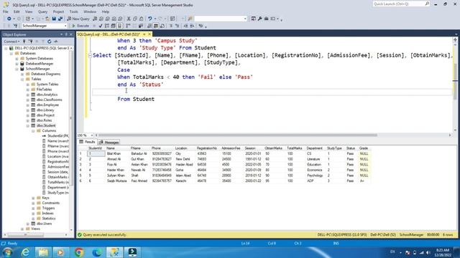Click the Disconnect plug icon in Object Explorer
Viewport: 460px width, 258px height.
click(30, 42)
